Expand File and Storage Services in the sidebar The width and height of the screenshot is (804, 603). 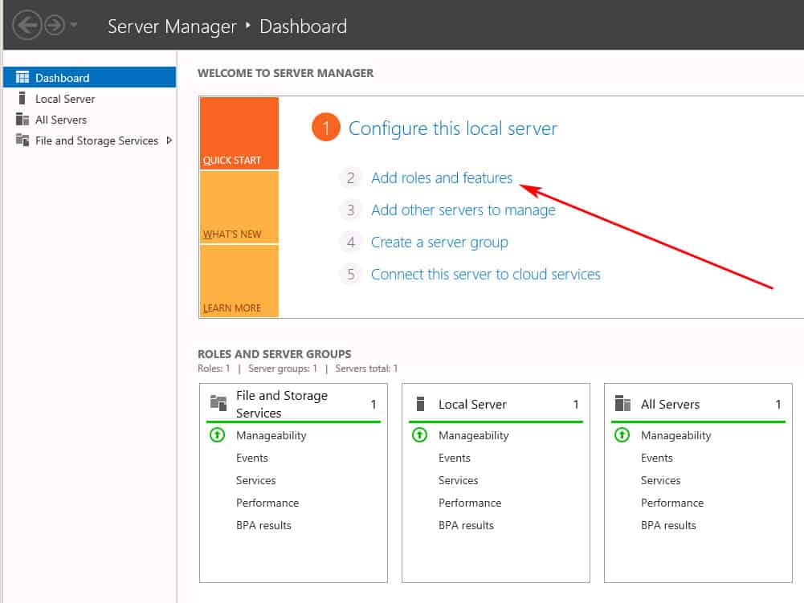pos(167,141)
